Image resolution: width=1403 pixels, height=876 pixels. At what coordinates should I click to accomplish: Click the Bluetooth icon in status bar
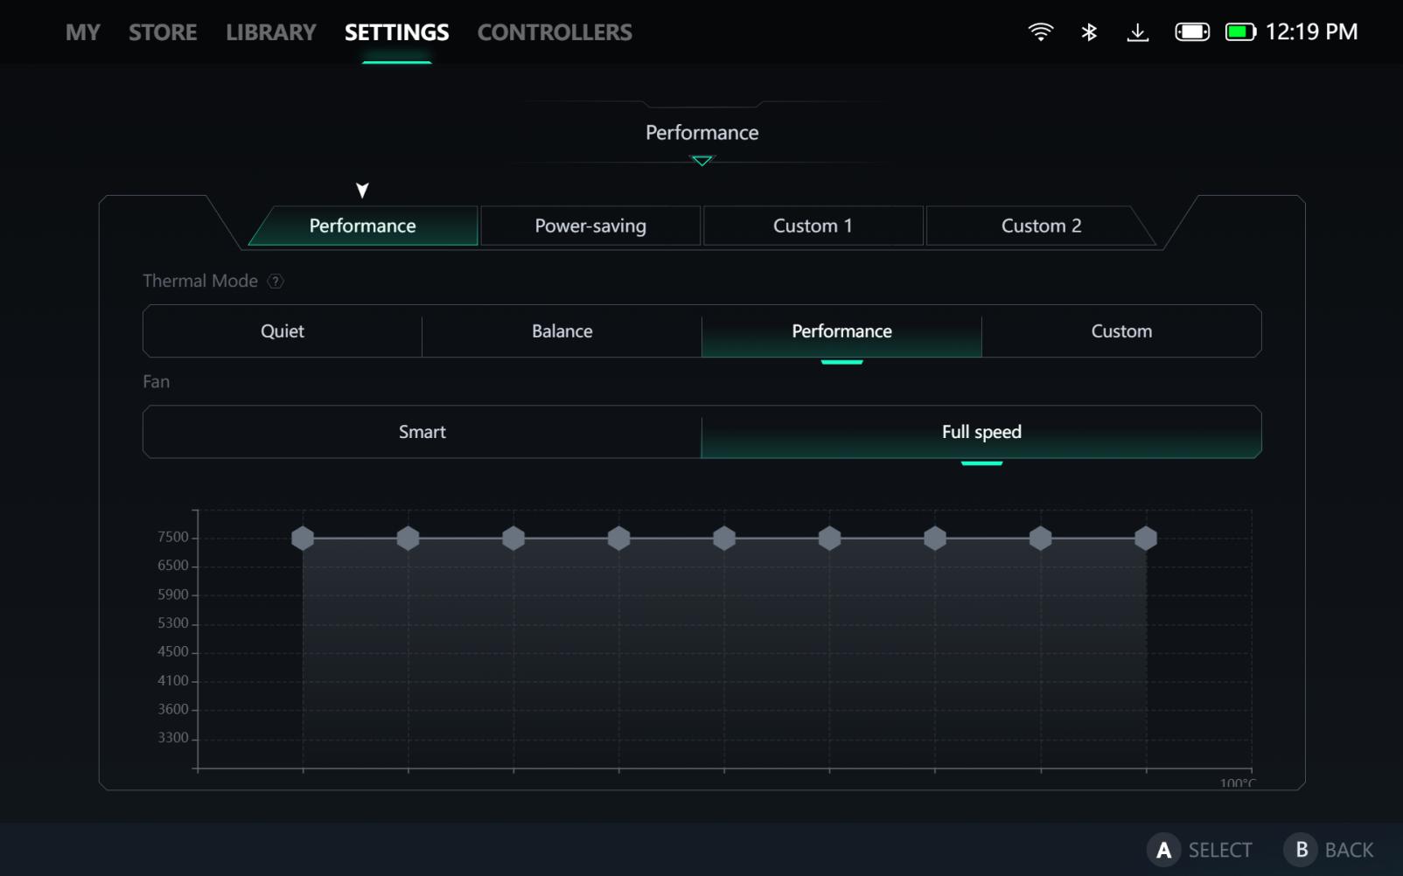(1089, 32)
